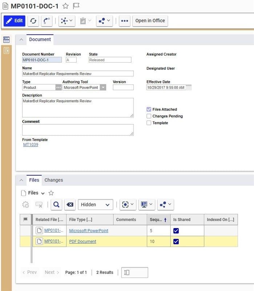The height and width of the screenshot is (291, 254).
Task: Click the clear search backspace icon
Action: pos(70,205)
